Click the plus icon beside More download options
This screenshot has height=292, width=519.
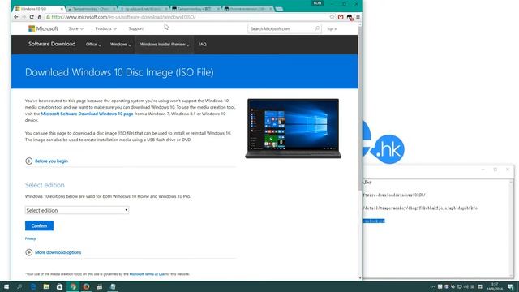[29, 252]
